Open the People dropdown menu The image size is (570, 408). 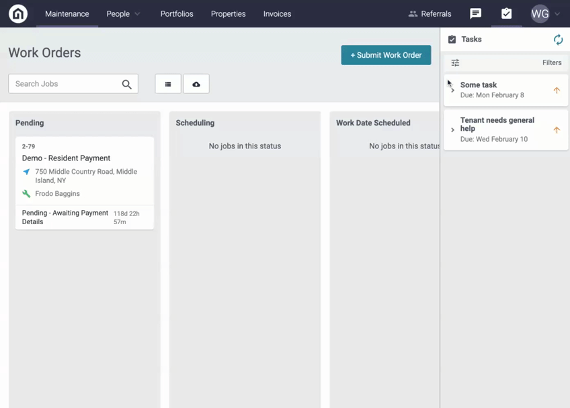(x=123, y=14)
